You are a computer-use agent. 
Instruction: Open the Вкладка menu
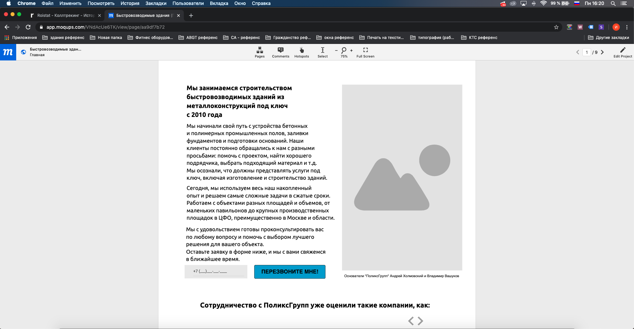pyautogui.click(x=219, y=3)
